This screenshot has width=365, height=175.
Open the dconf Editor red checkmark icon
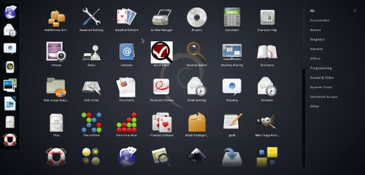pyautogui.click(x=162, y=52)
